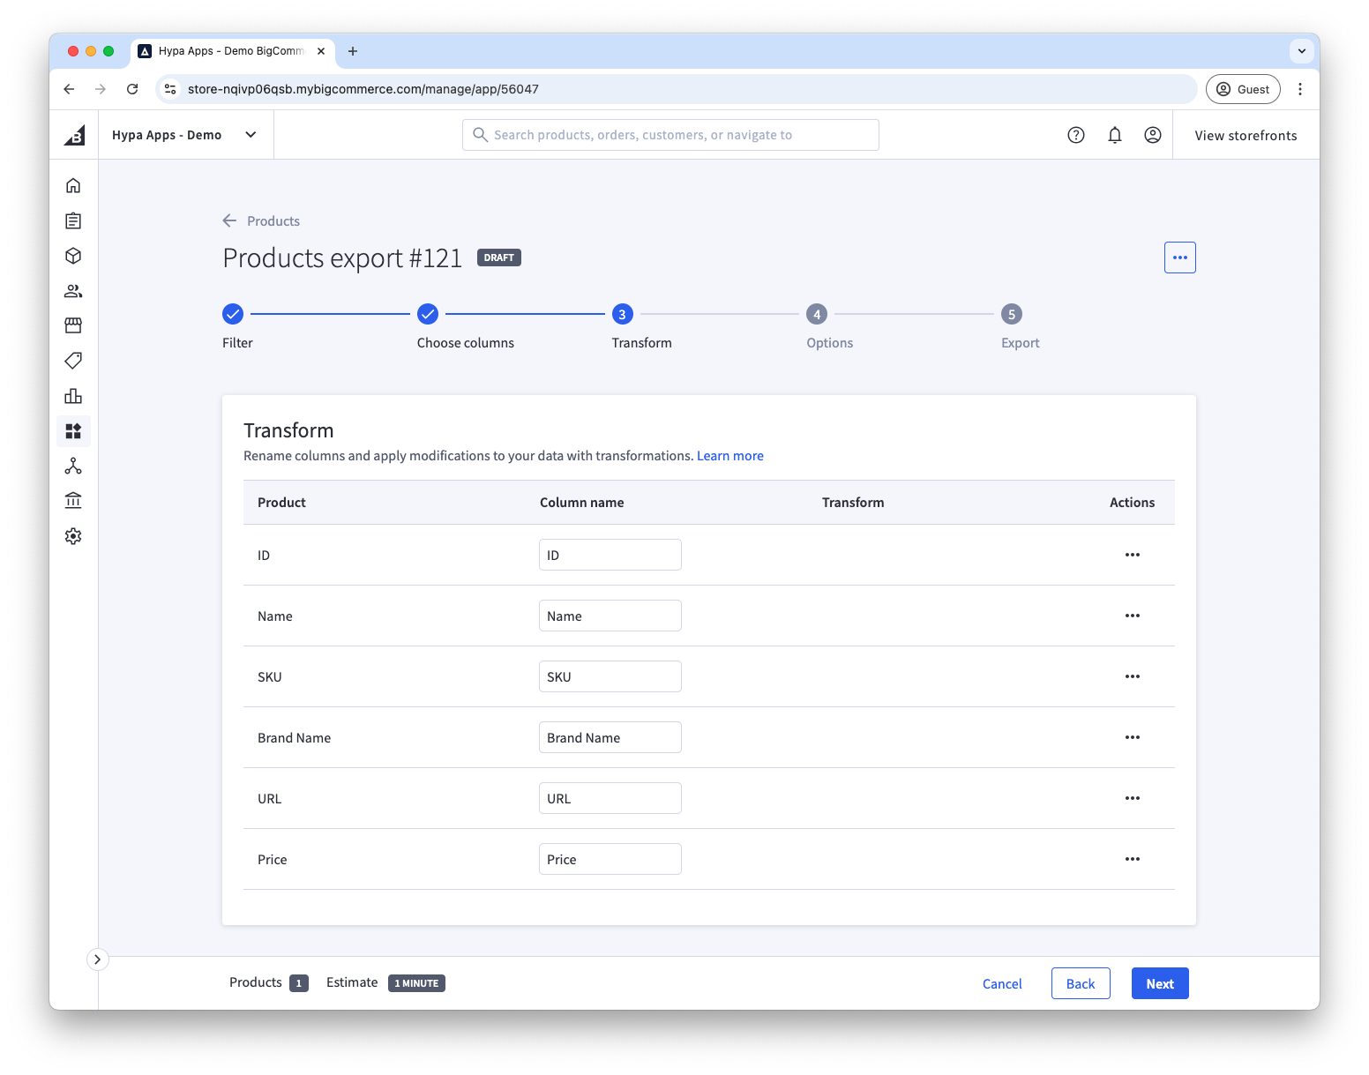Screen dimensions: 1369x1075
Task: Open the Orders icon in sidebar
Action: coord(73,220)
